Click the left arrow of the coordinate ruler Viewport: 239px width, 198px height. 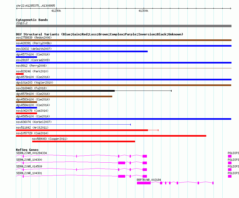coord(17,9)
